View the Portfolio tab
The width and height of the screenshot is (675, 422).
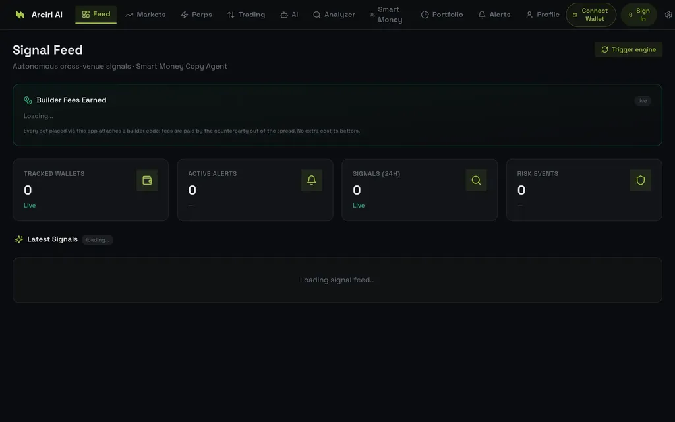[442, 15]
